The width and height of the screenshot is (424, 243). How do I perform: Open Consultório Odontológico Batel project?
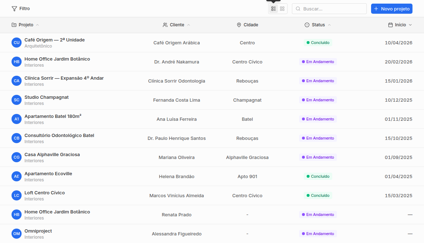click(x=59, y=136)
